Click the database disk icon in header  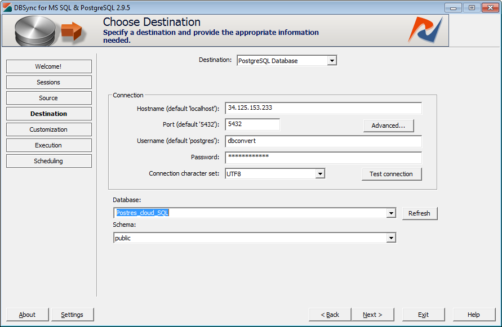tap(35, 31)
